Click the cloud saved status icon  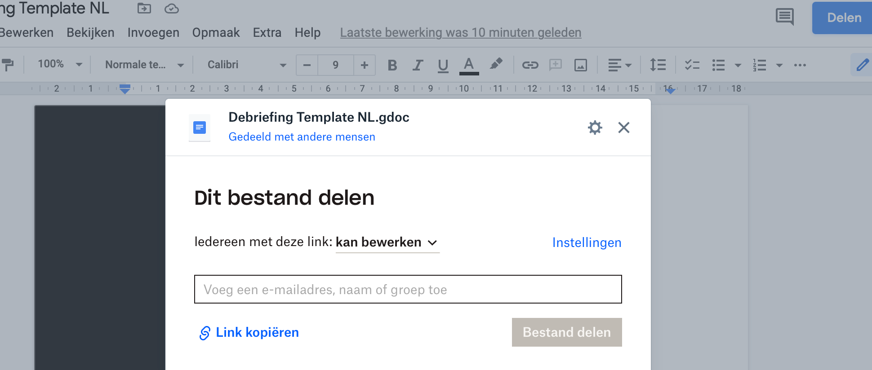point(172,9)
